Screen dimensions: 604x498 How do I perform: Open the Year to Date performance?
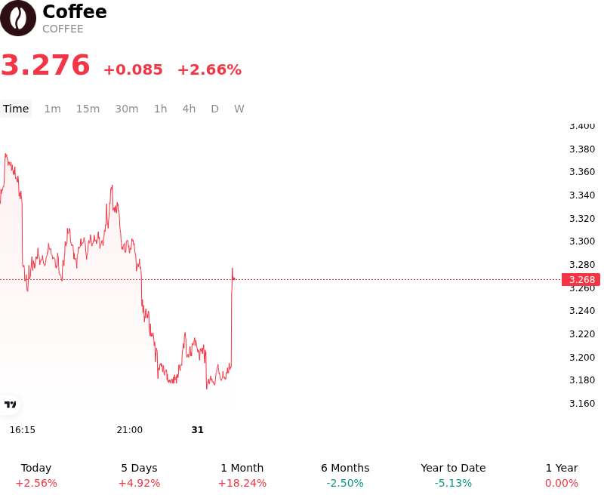click(x=453, y=475)
